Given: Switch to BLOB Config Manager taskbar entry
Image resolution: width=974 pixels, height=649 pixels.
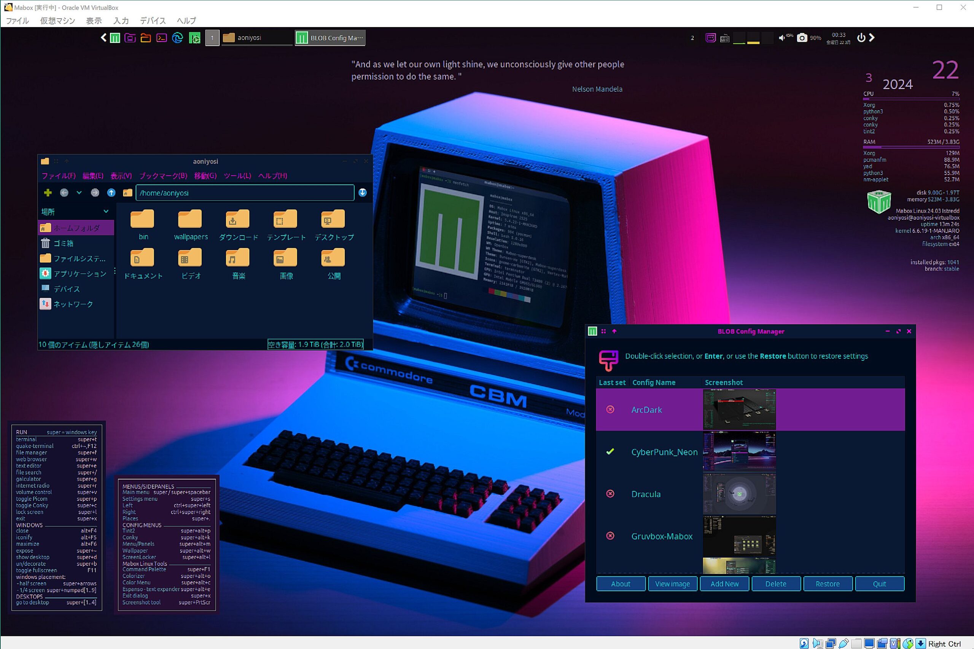Looking at the screenshot, I should 330,38.
